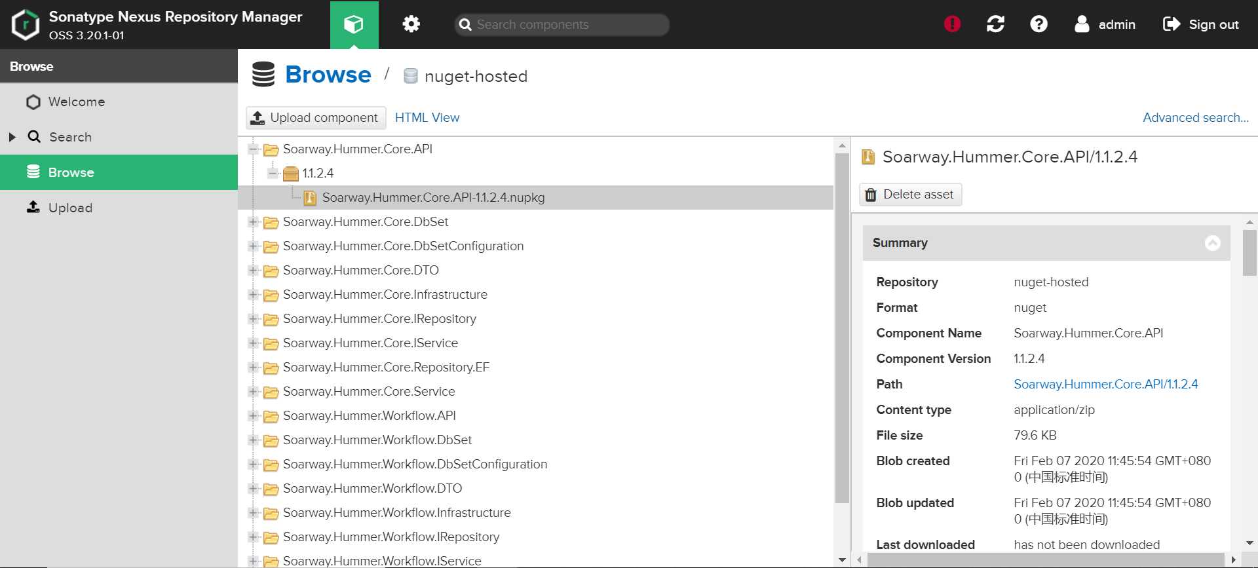
Task: Expand Soarway.Hummer.Core.IRepository folder
Action: [254, 319]
